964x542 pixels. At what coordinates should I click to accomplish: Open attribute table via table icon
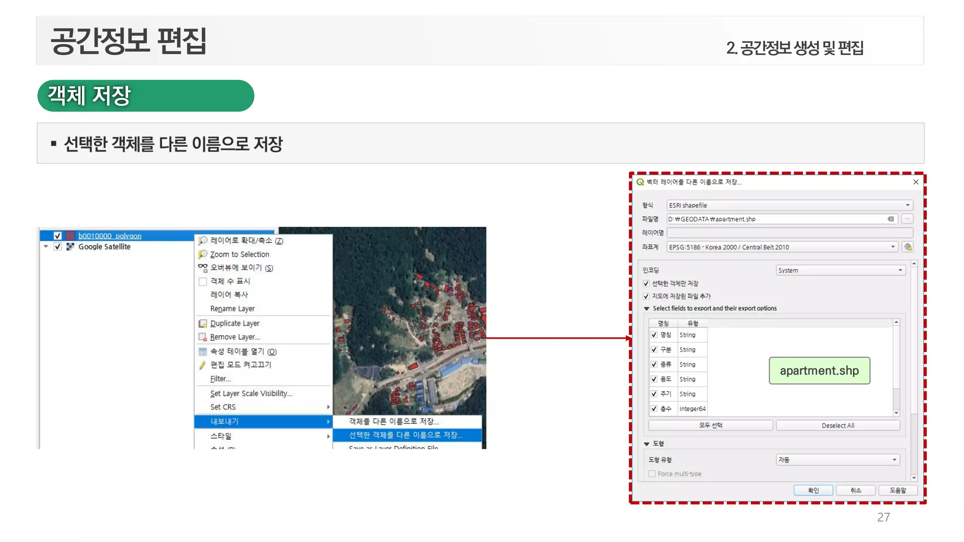click(203, 351)
